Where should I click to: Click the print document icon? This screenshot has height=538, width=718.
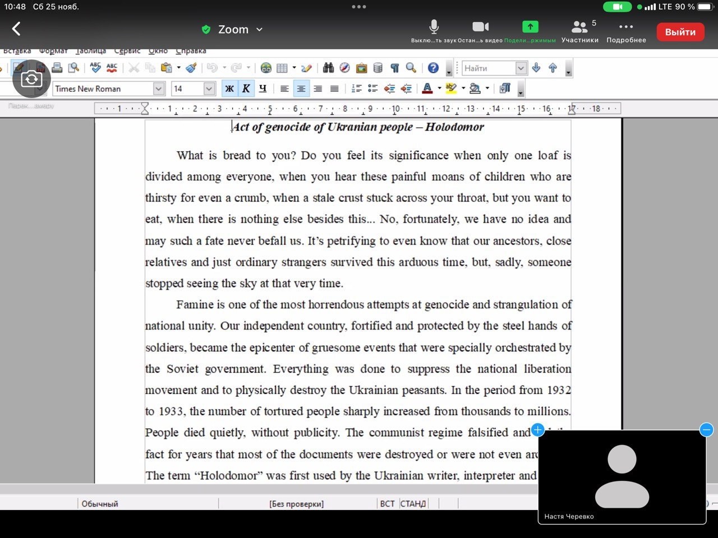57,68
